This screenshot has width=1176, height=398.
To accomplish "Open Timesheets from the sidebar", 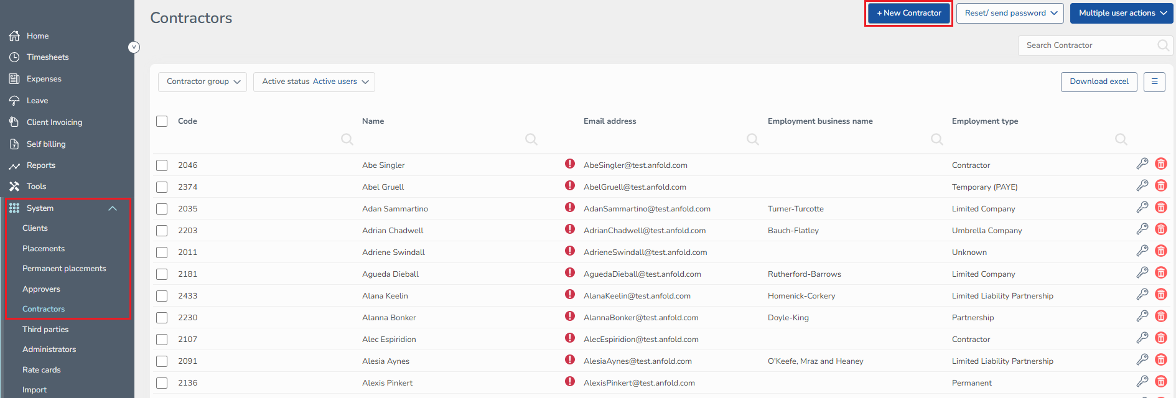I will (47, 57).
